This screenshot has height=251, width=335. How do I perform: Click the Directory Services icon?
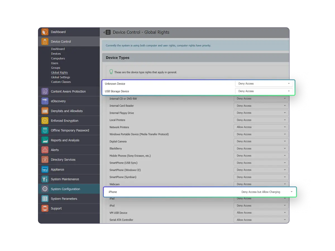[x=45, y=160]
